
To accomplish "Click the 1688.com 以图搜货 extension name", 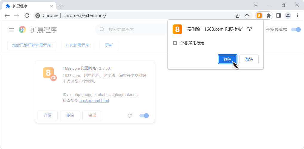I will point(80,68).
